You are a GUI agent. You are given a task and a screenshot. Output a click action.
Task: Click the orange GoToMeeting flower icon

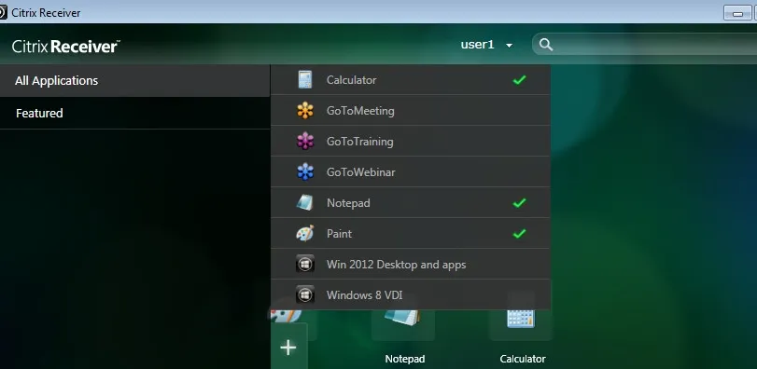[x=305, y=111]
